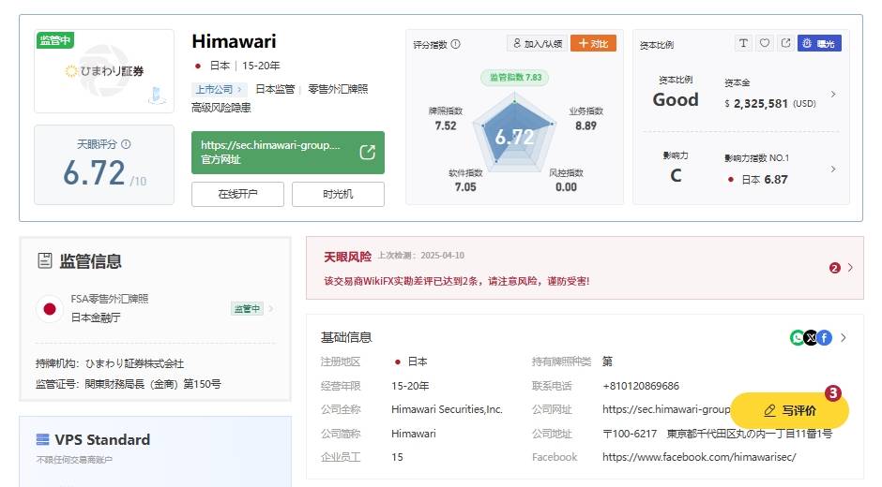The image size is (882, 487).
Task: Click the blue 曝光 expose button
Action: coord(819,43)
